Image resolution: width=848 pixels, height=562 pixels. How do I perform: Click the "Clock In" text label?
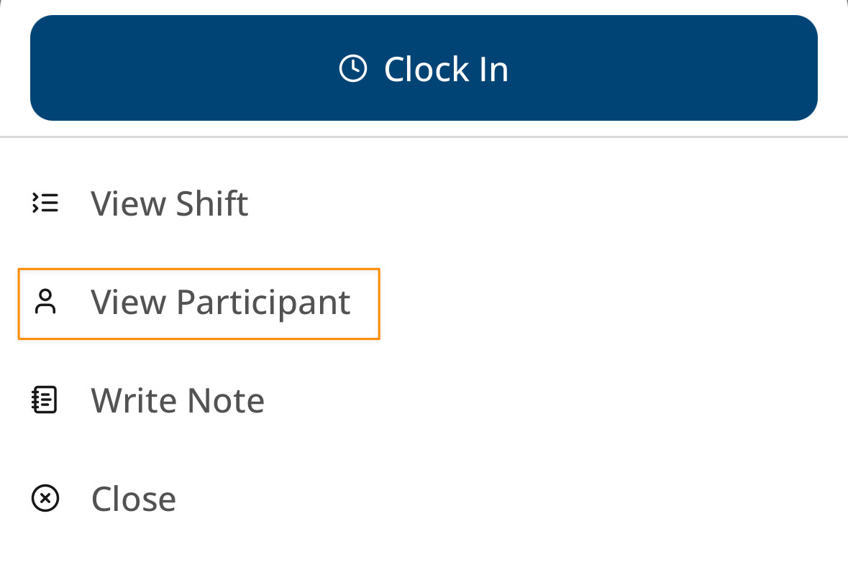[446, 70]
